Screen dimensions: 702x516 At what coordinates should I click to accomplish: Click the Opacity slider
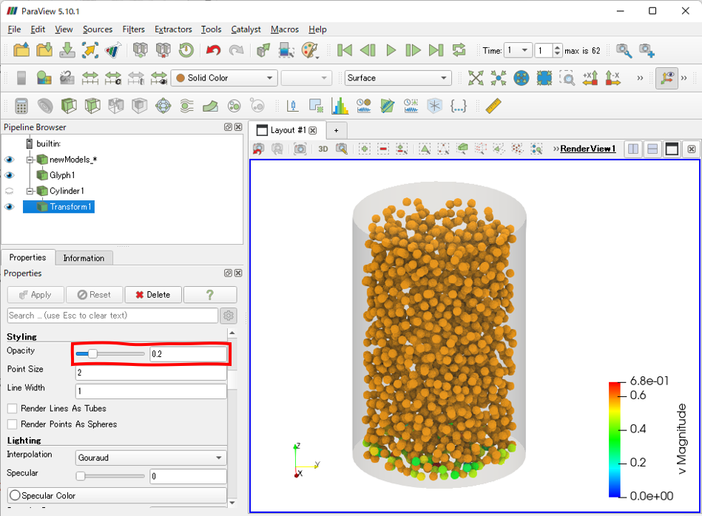coord(109,354)
